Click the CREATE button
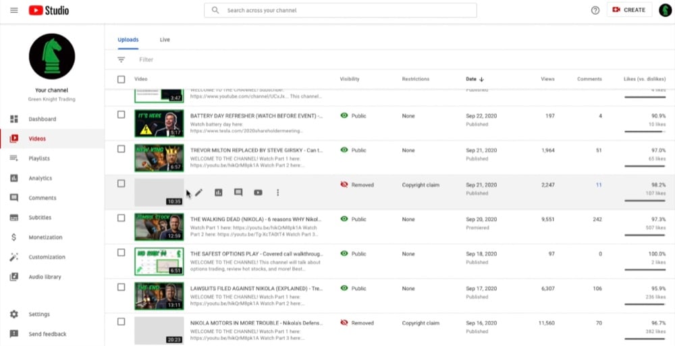This screenshot has height=346, width=675. pos(629,10)
